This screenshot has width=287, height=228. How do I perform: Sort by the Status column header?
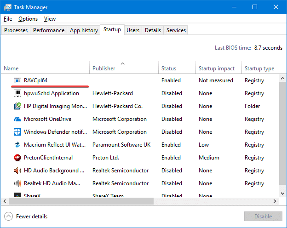[177, 68]
